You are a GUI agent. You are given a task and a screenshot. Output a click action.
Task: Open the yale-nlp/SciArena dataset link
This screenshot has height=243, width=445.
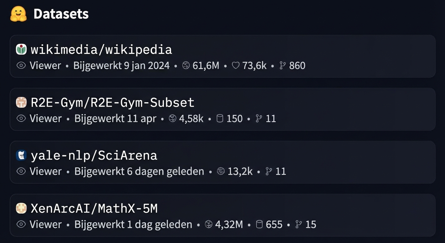click(x=94, y=155)
